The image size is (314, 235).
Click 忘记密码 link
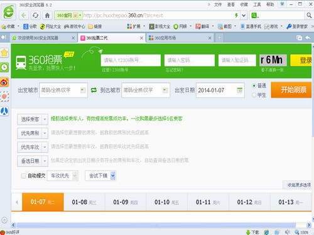[174, 70]
